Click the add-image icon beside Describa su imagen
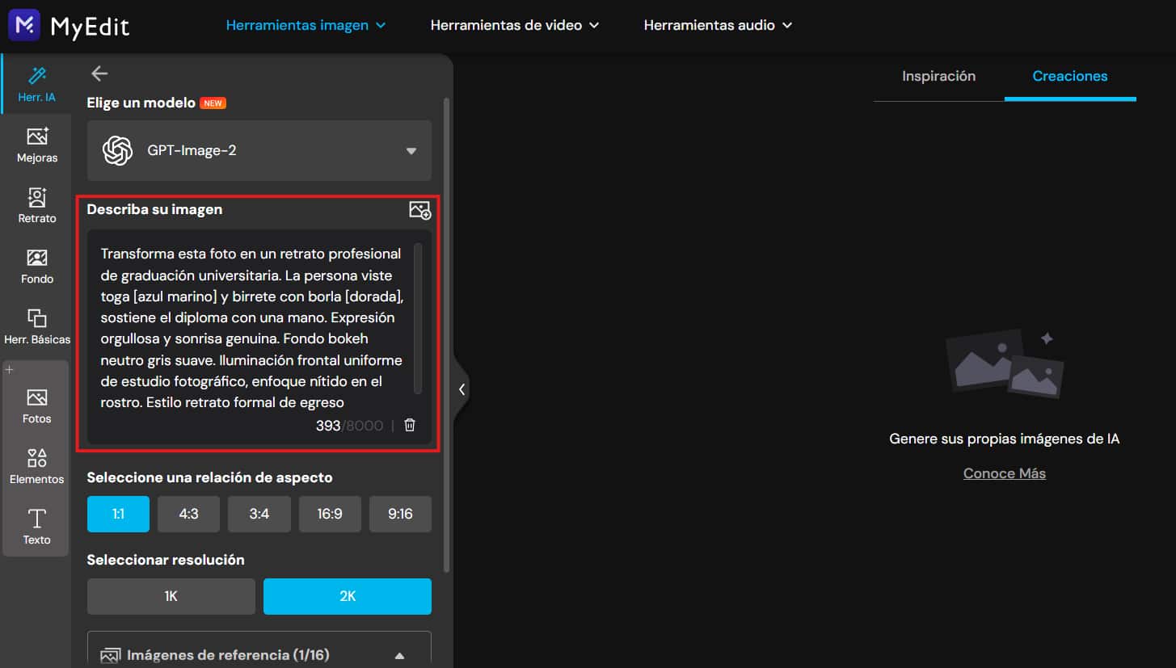The image size is (1176, 668). pyautogui.click(x=419, y=210)
